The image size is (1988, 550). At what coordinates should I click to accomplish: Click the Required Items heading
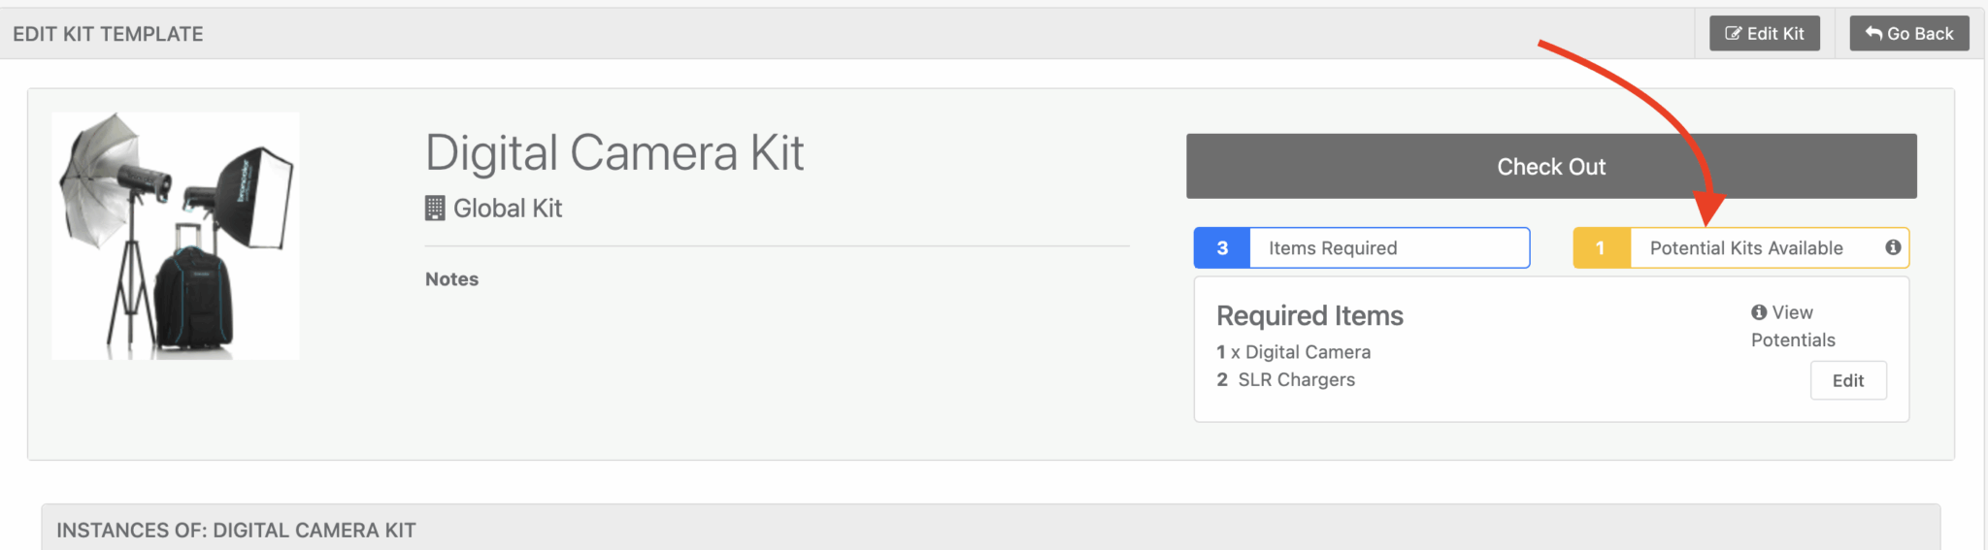point(1309,316)
